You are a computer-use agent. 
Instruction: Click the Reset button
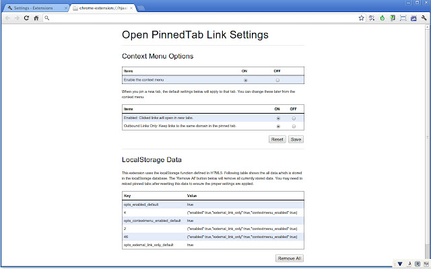pos(277,139)
